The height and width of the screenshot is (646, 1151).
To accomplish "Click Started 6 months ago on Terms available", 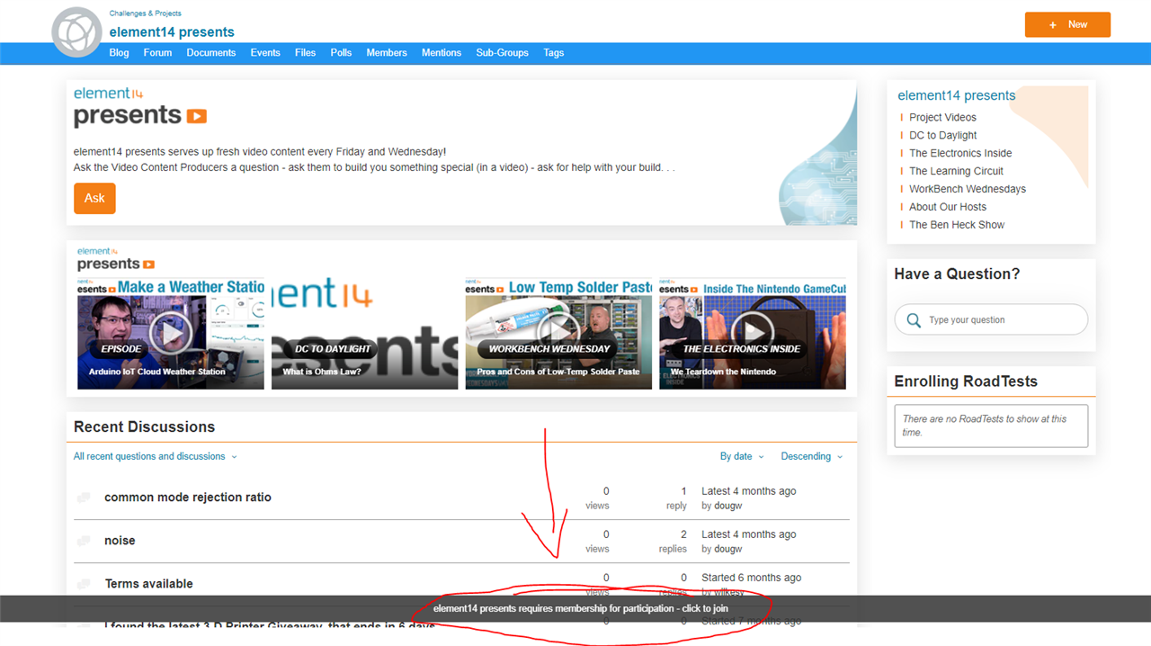I will (751, 578).
